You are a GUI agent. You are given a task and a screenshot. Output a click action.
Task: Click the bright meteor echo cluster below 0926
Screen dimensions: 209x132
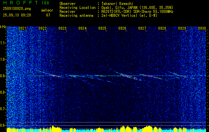pos(129,77)
